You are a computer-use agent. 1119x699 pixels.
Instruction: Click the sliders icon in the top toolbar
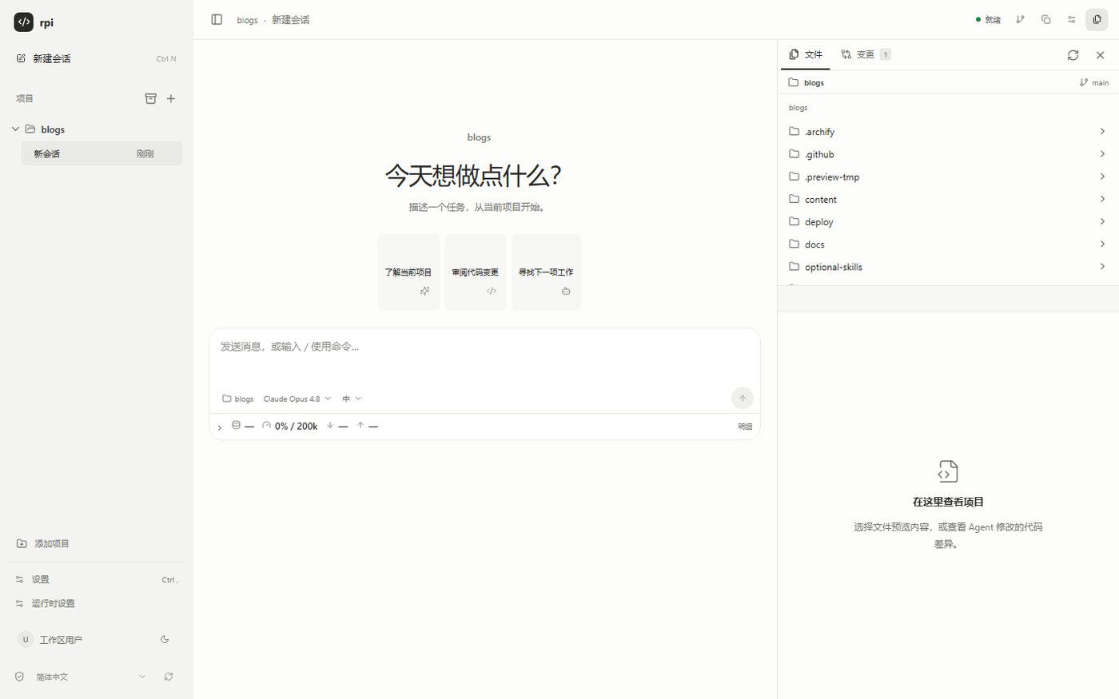click(x=1071, y=19)
